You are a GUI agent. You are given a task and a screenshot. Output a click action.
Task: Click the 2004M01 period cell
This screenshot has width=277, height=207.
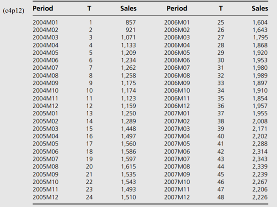coord(45,22)
